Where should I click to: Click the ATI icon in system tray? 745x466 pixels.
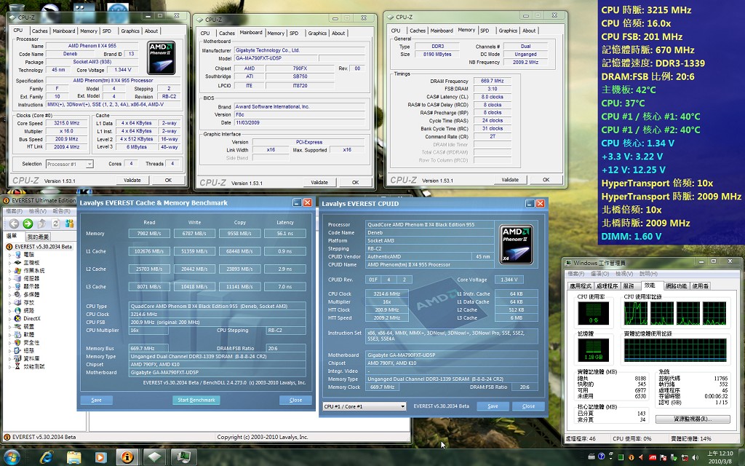click(653, 457)
